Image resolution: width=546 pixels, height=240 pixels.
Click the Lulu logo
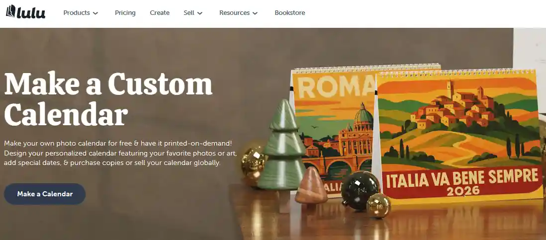pyautogui.click(x=25, y=12)
